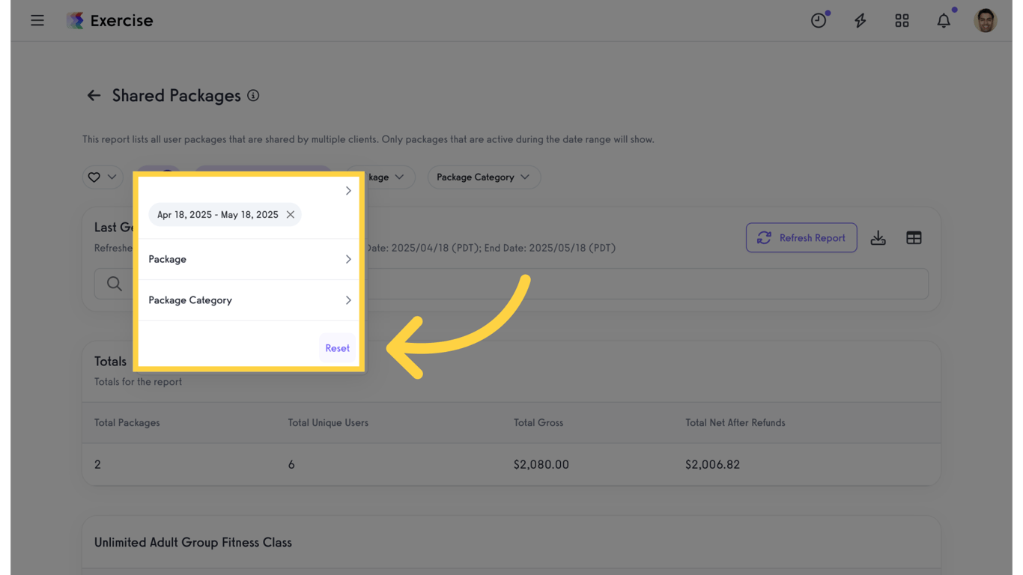Open the clock history icon

(x=819, y=21)
